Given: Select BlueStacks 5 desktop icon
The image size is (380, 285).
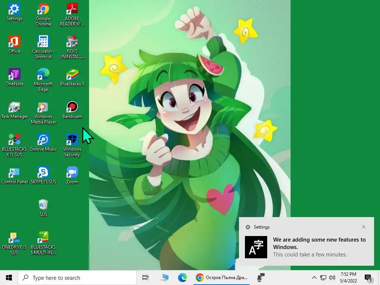Looking at the screenshot, I should click(72, 77).
